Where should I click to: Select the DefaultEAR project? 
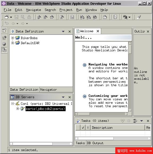click(x=30, y=43)
